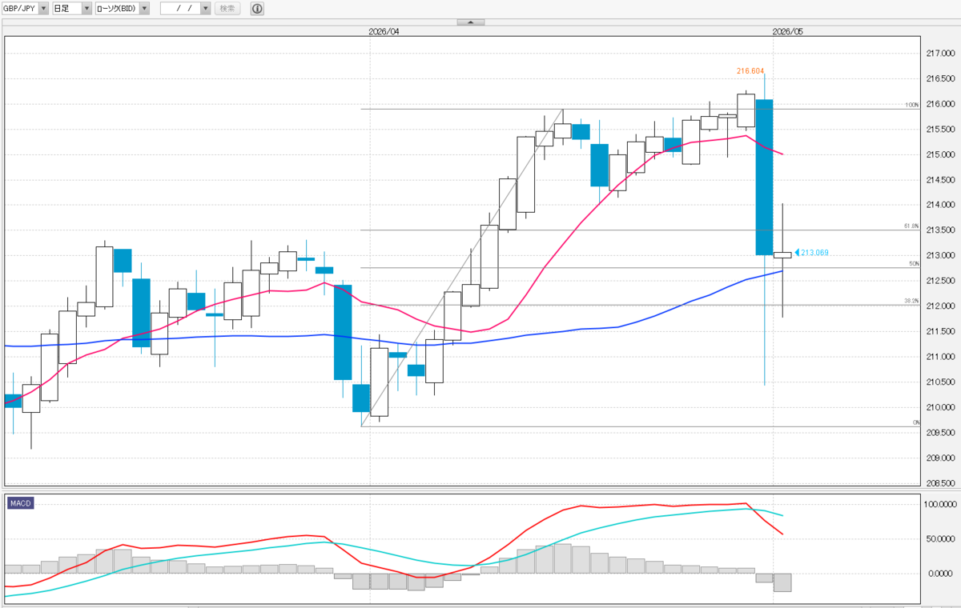Click the information icon in toolbar
This screenshot has width=961, height=608.
coord(256,9)
